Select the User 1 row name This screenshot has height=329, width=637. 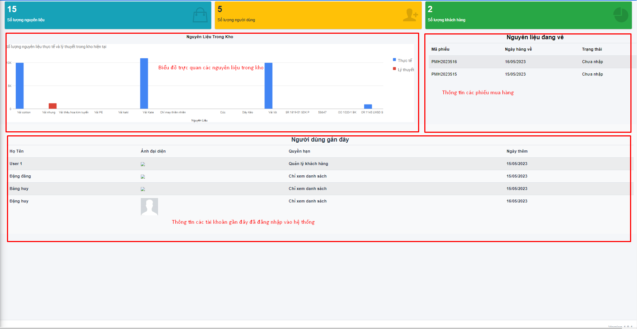coord(16,164)
